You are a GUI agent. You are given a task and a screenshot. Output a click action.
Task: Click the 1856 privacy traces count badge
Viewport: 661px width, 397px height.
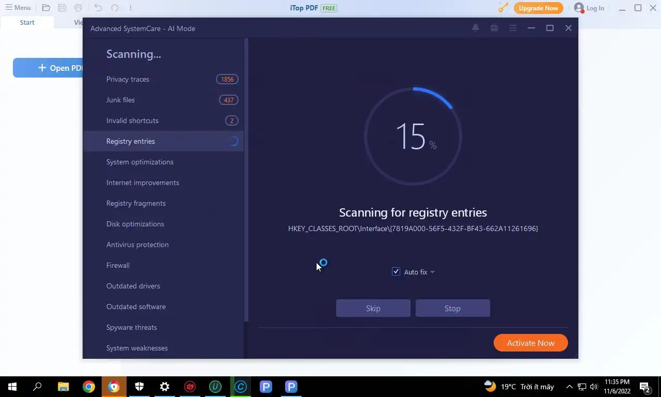click(227, 79)
